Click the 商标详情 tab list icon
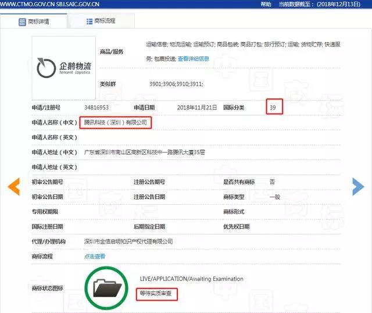Image resolution: width=372 pixels, height=313 pixels. [22, 22]
